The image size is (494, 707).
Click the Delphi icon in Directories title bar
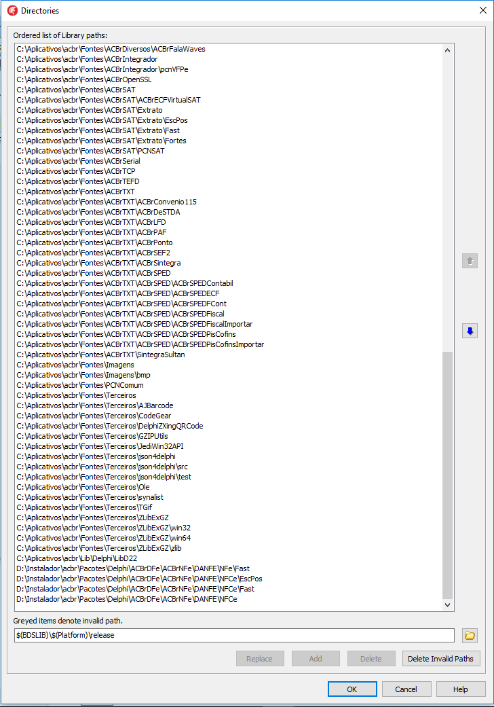click(12, 11)
